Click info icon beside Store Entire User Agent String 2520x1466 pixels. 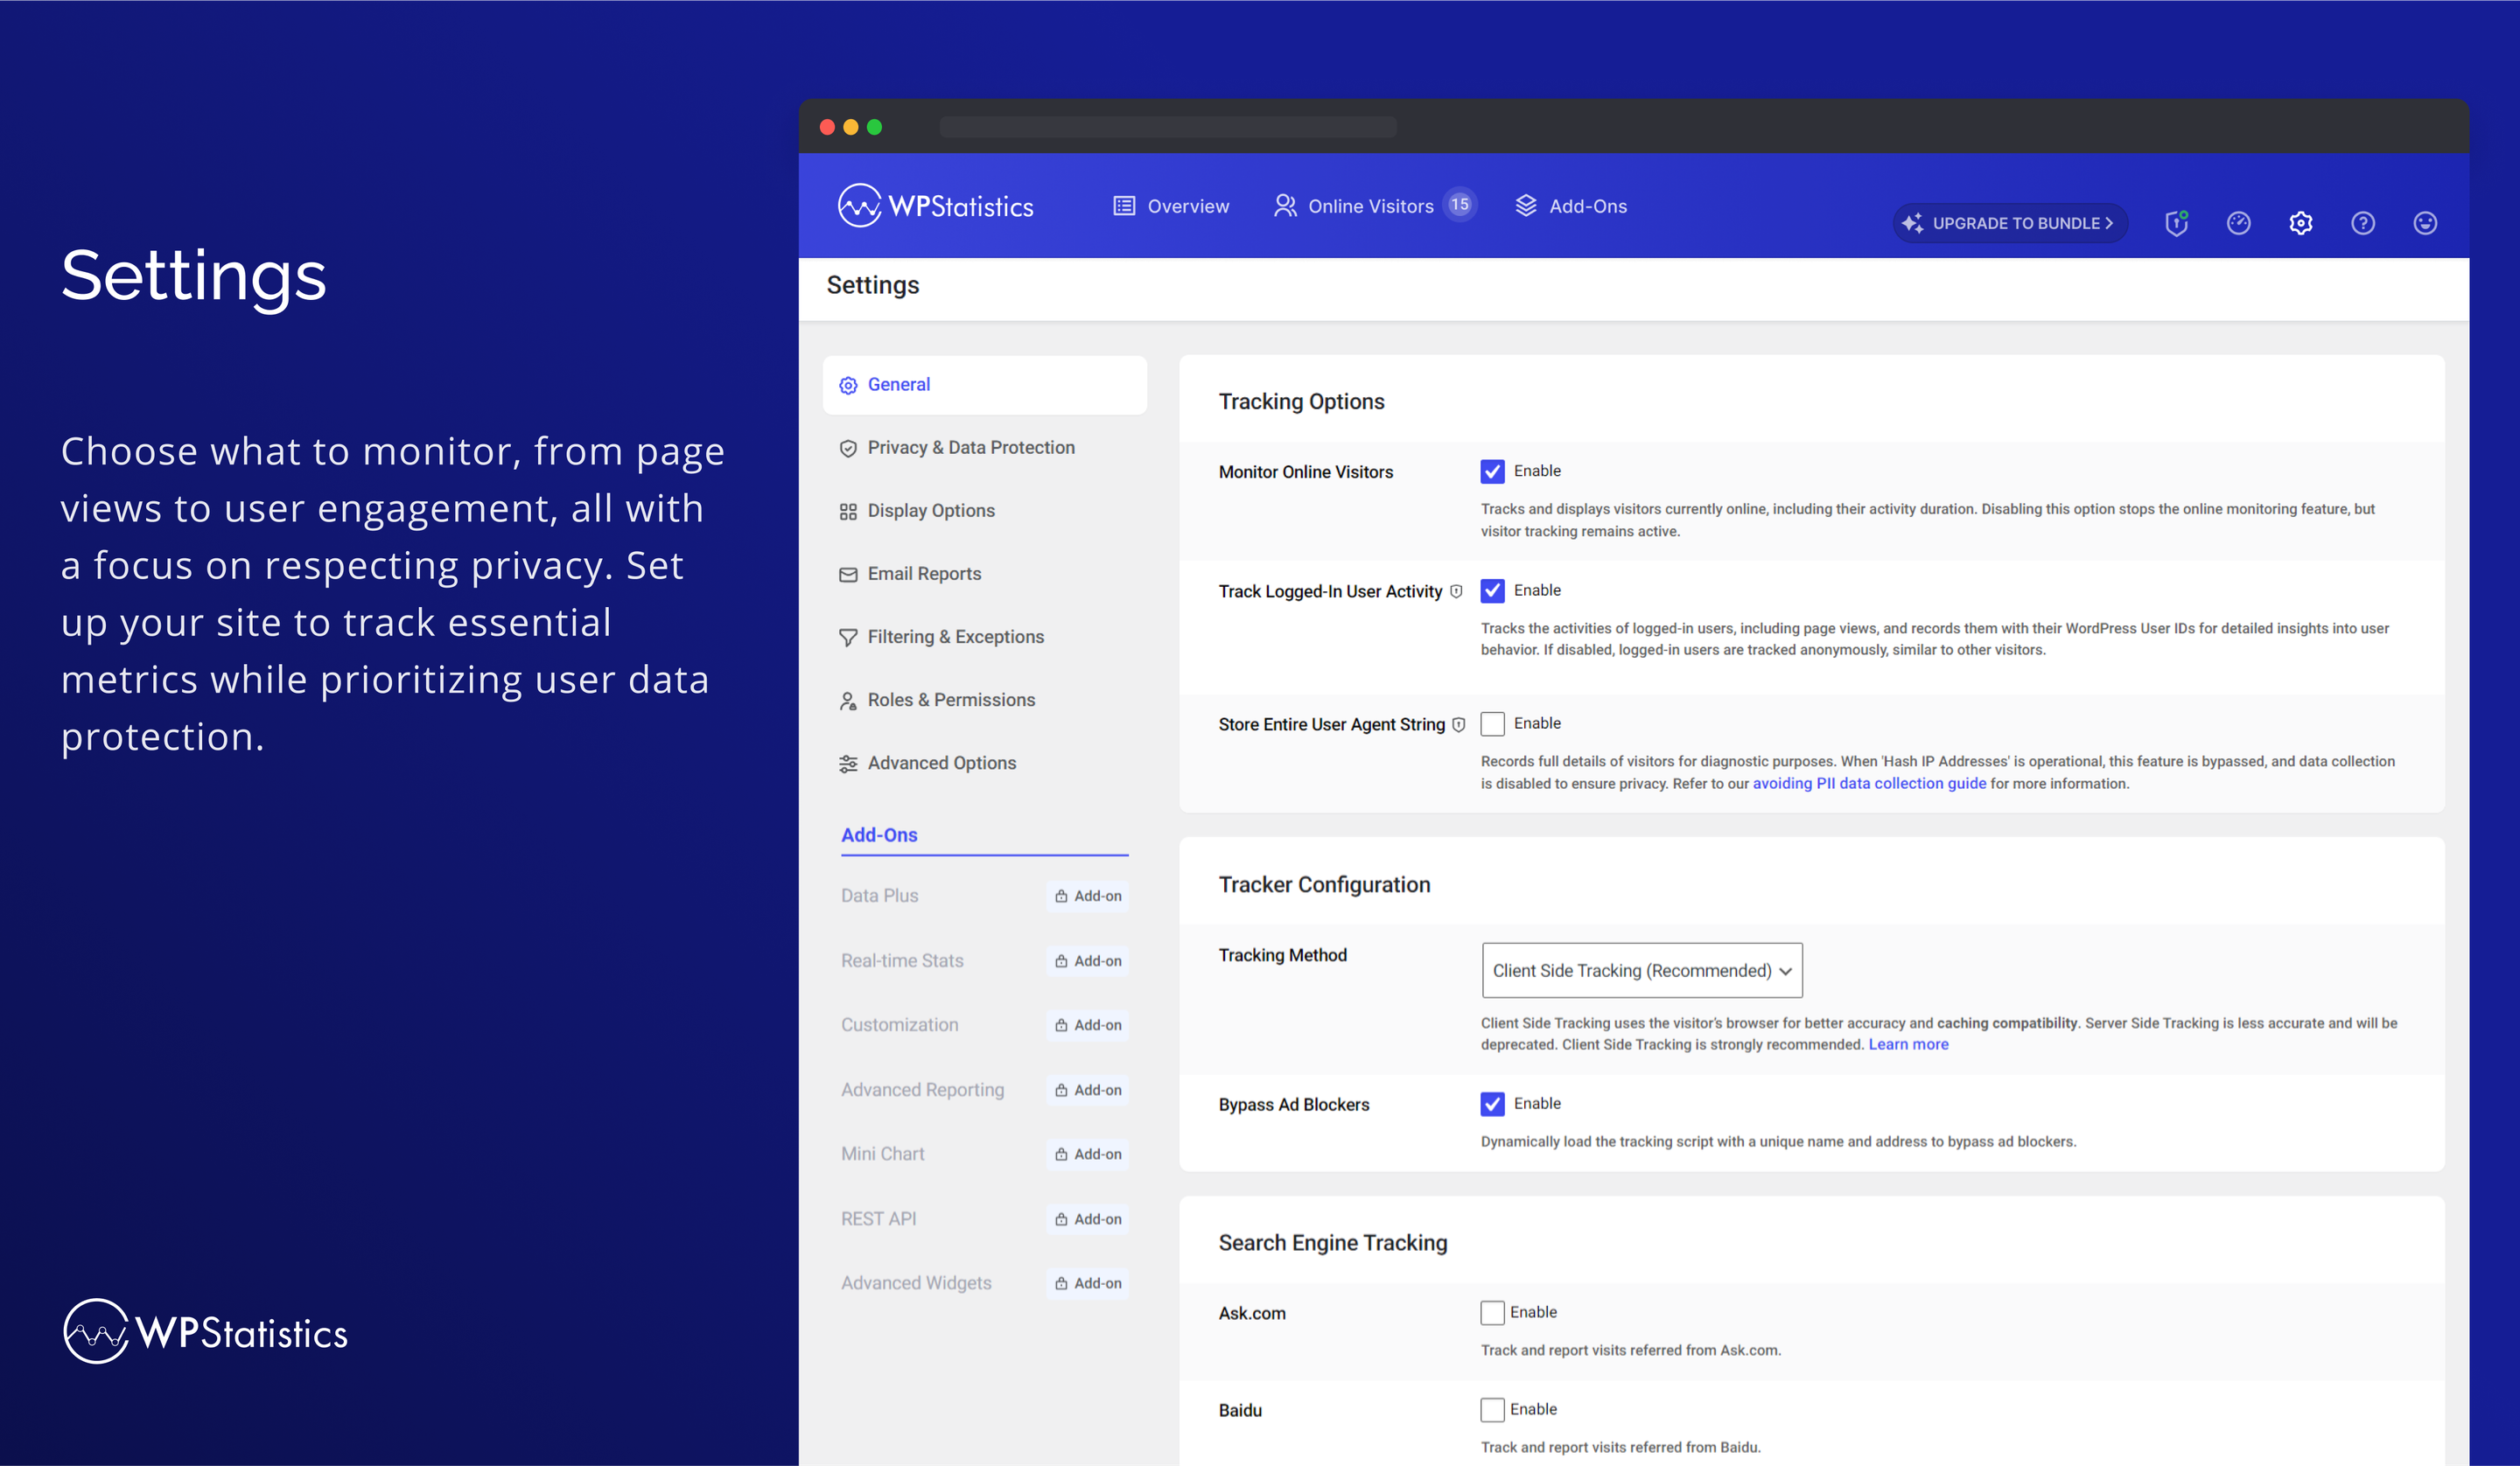point(1459,724)
